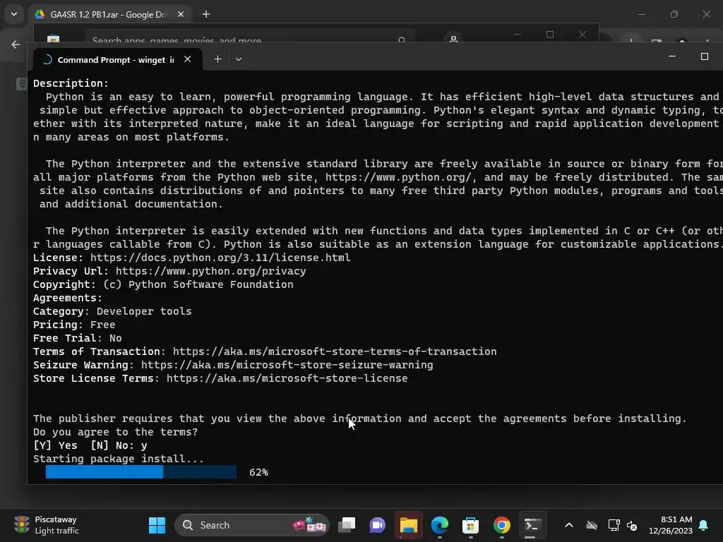Maximize the Terminal window
Image resolution: width=723 pixels, height=542 pixels.
(x=704, y=56)
